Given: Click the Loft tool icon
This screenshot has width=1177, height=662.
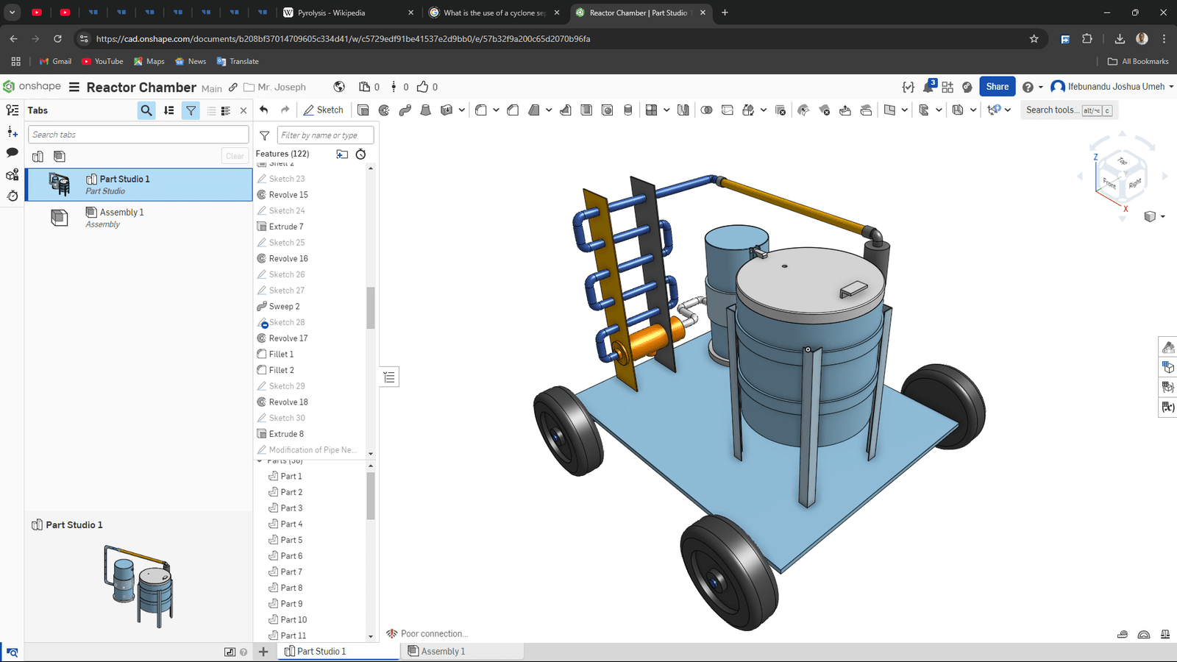Looking at the screenshot, I should pyautogui.click(x=425, y=110).
